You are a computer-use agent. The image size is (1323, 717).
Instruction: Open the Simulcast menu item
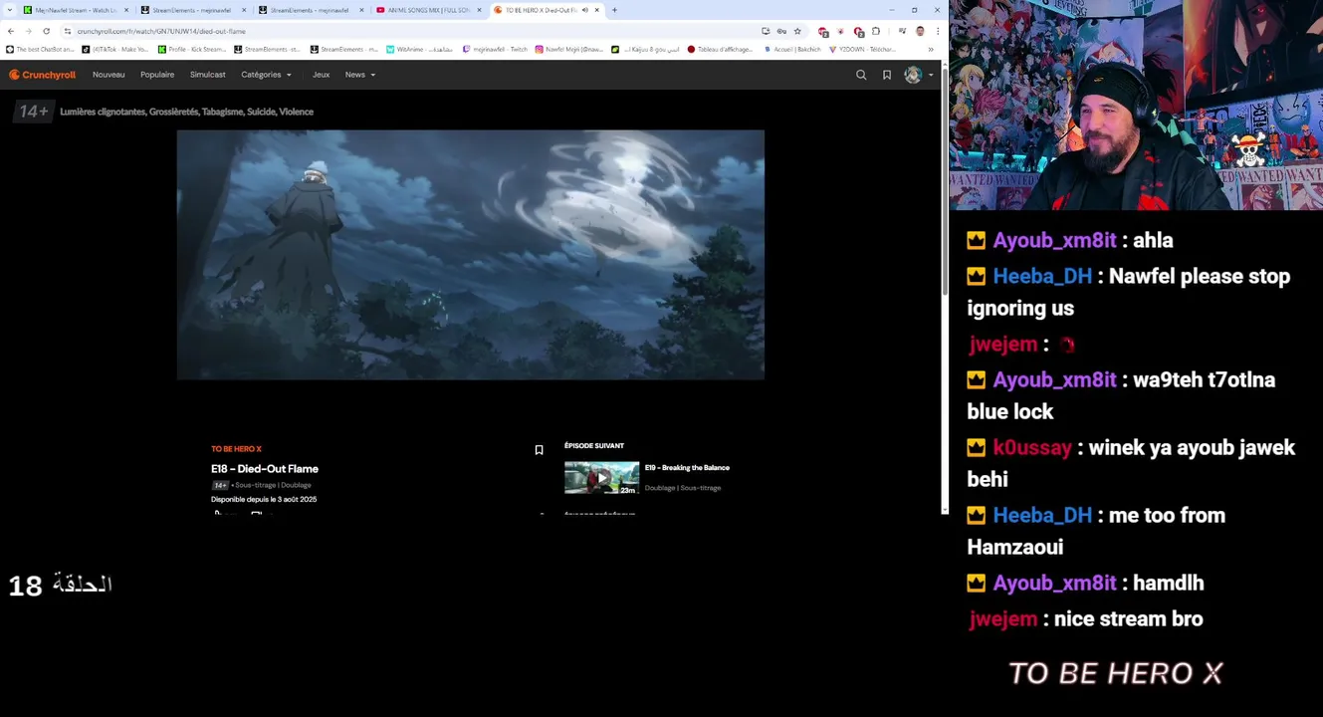pos(208,75)
